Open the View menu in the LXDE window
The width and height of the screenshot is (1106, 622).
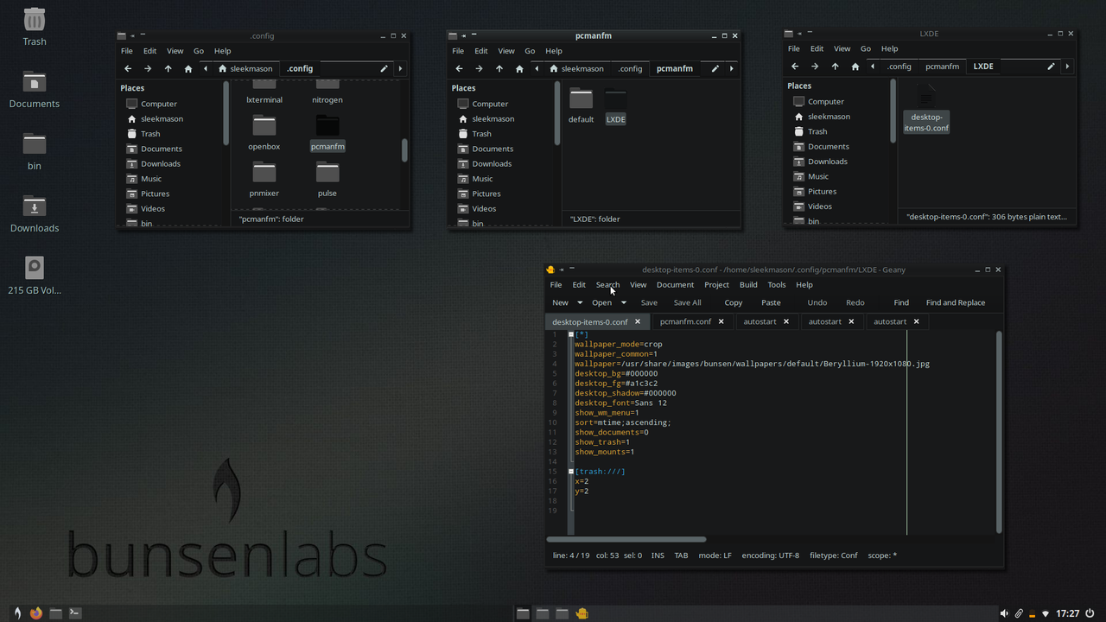[842, 48]
